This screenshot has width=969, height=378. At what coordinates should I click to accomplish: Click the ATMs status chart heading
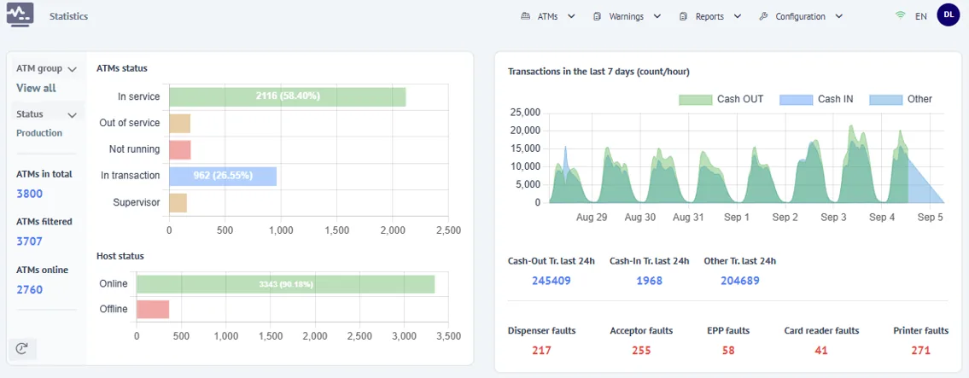pos(122,68)
